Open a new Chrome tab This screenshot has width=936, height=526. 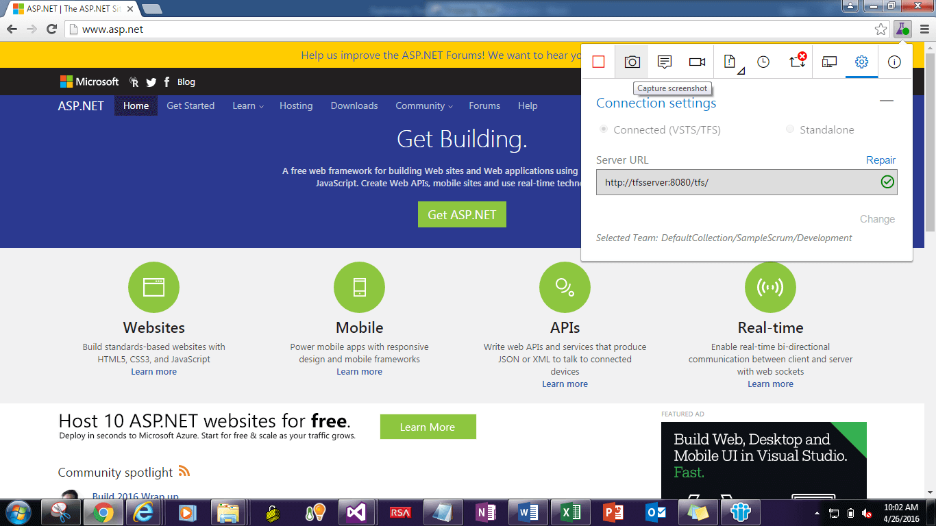coord(151,9)
